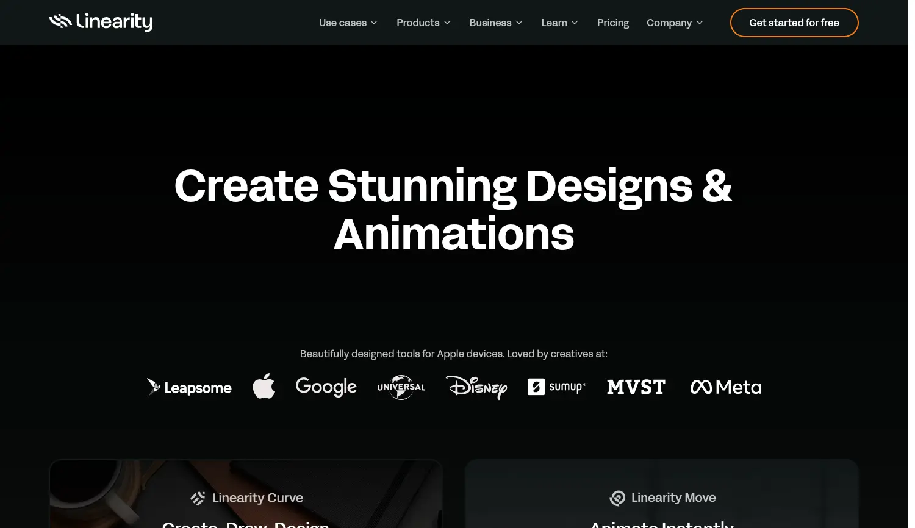Click the MVST logo
This screenshot has width=915, height=528.
[x=636, y=387]
